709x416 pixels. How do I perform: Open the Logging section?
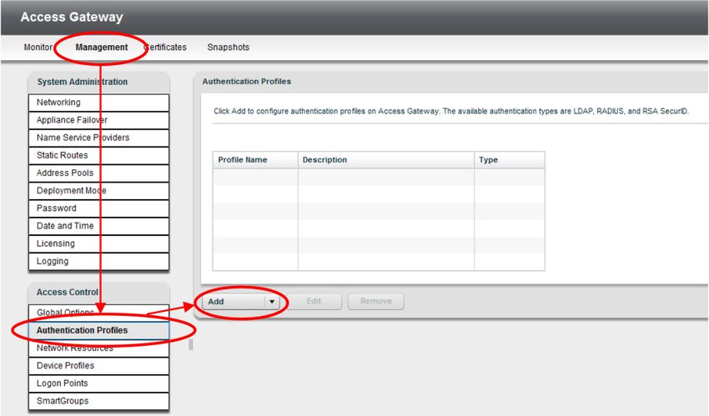[98, 261]
